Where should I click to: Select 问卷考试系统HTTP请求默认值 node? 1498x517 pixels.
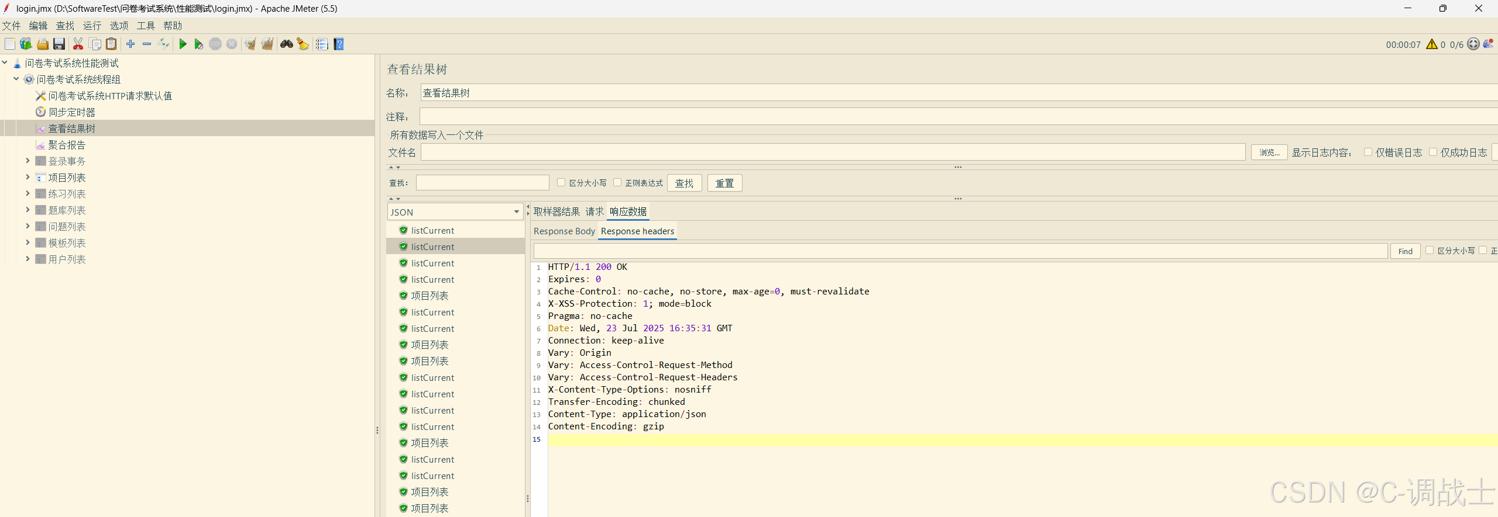[x=110, y=96]
